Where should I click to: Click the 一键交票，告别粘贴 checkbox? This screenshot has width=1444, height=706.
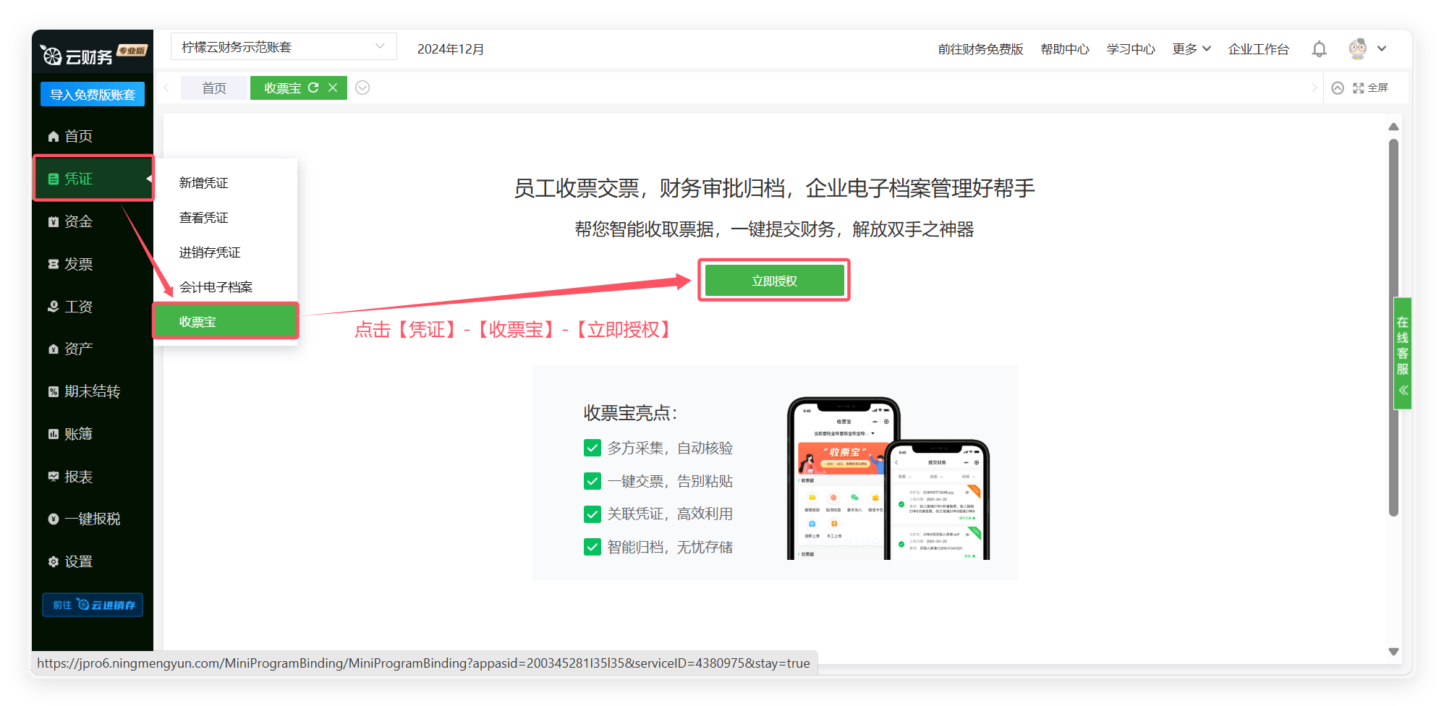[592, 481]
